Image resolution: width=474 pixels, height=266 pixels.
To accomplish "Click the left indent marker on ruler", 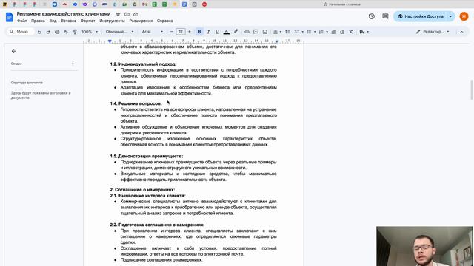I will [x=110, y=41].
